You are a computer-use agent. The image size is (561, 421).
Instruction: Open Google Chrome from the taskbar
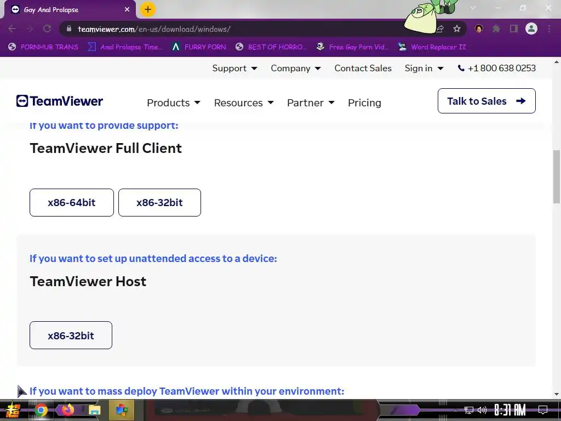(41, 410)
